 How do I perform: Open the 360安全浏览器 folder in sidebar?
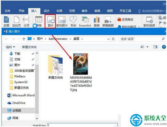(22, 71)
